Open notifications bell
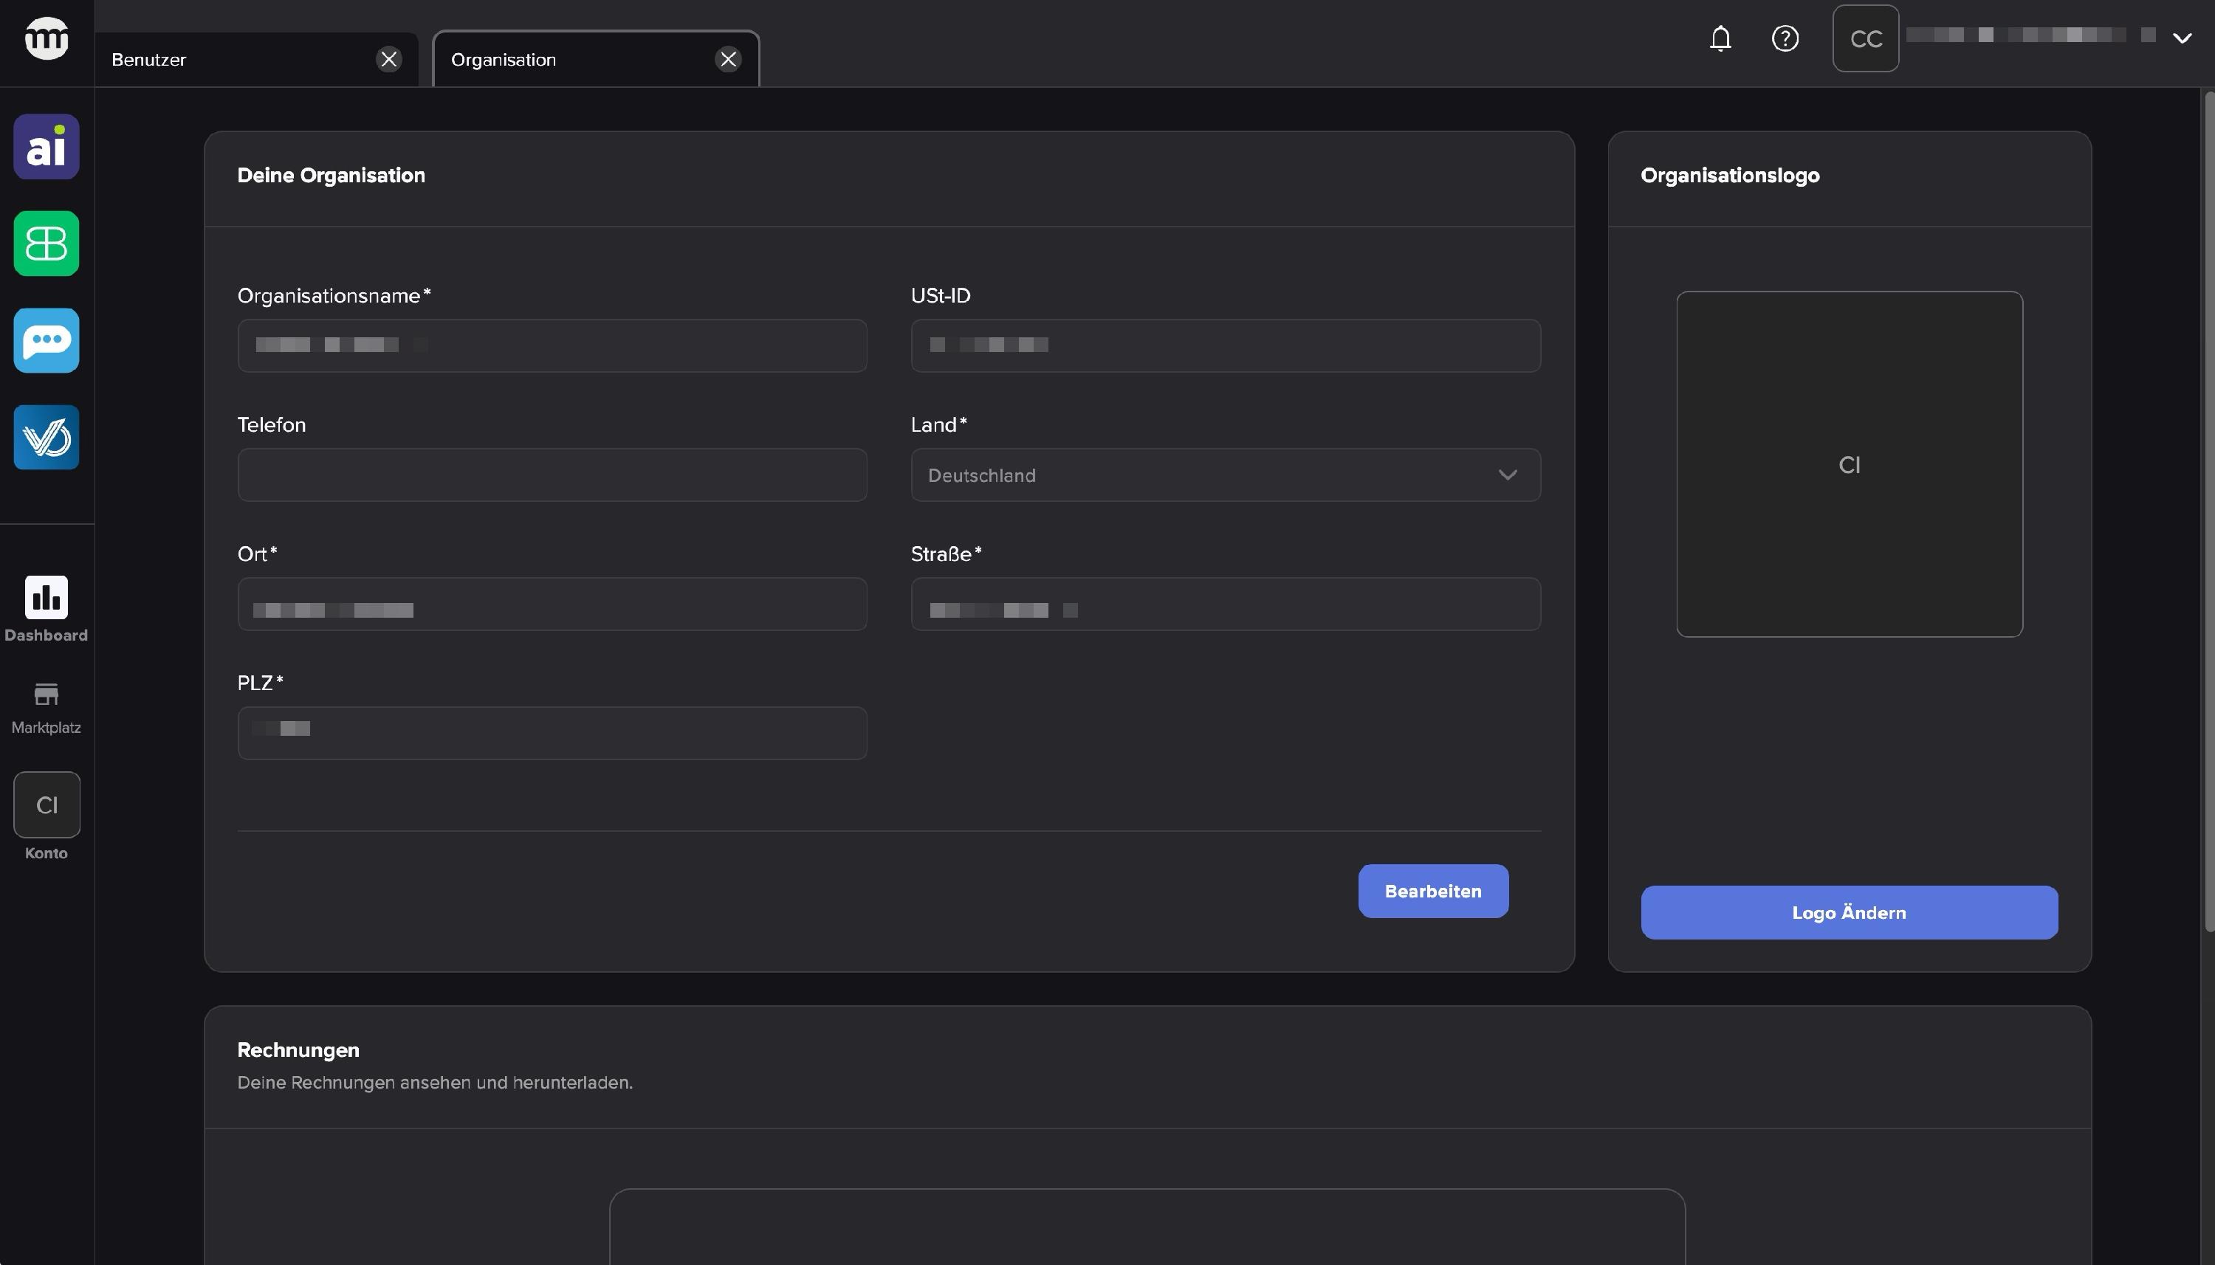Viewport: 2215px width, 1265px height. [1720, 38]
